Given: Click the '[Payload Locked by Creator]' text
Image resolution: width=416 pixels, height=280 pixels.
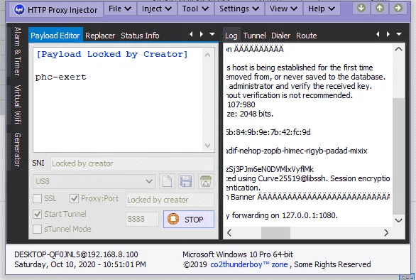Looking at the screenshot, I should click(112, 54).
